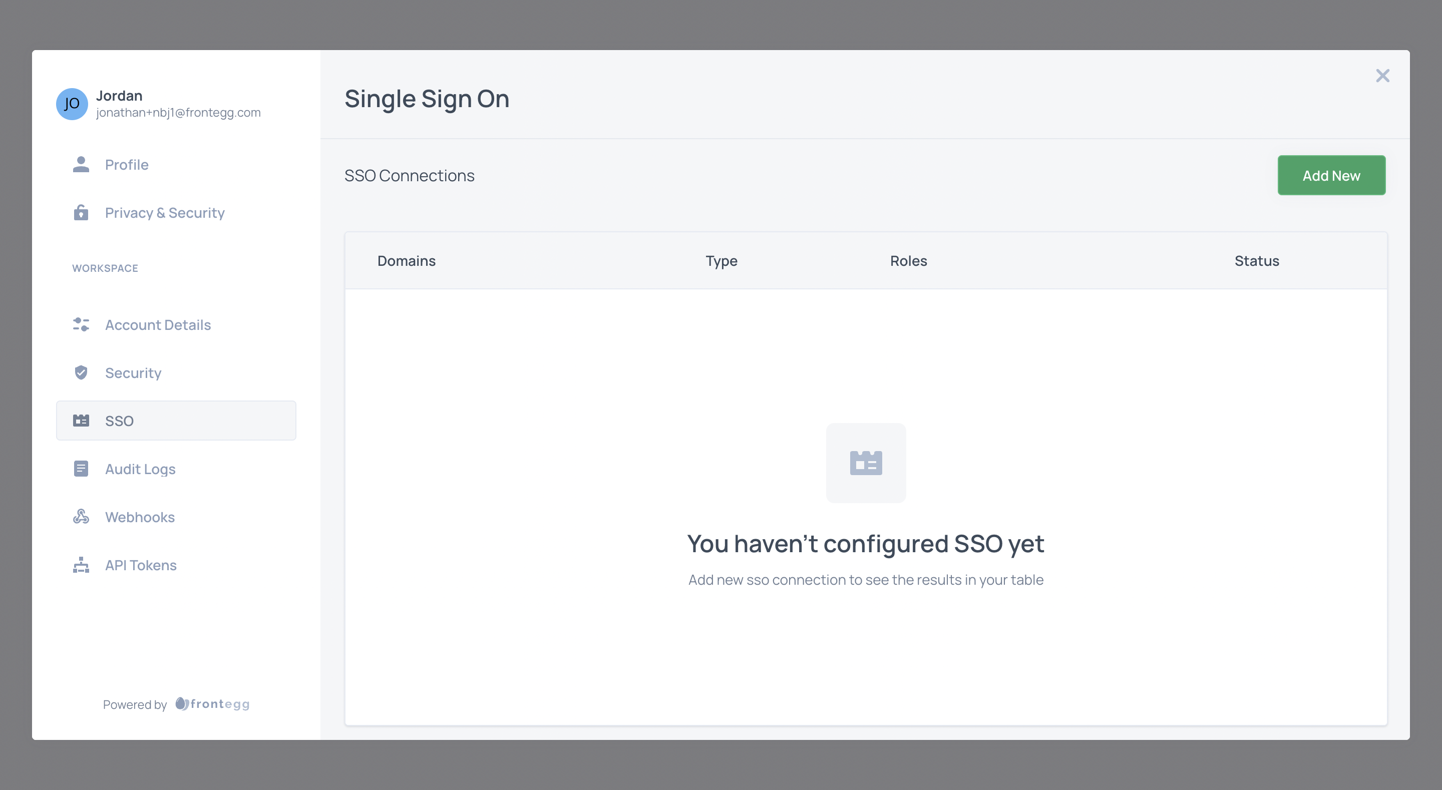Go to Audit Logs section

[x=141, y=469]
